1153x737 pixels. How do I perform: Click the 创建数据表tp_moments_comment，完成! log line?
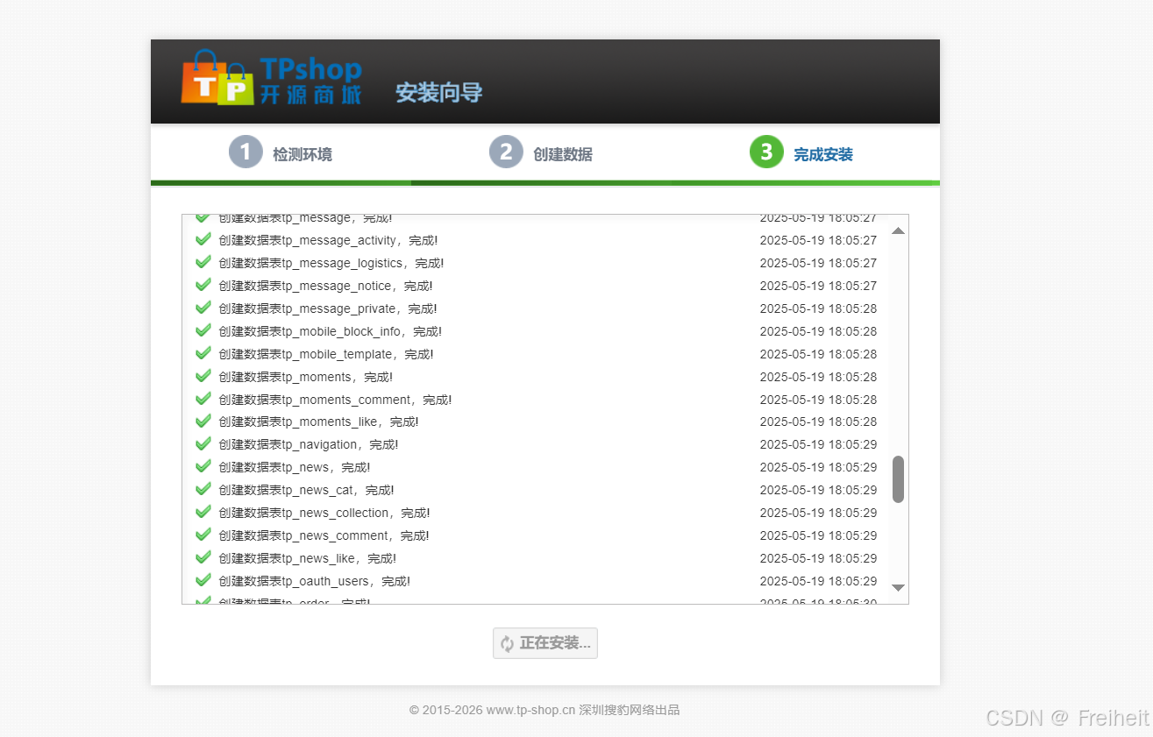coord(335,400)
